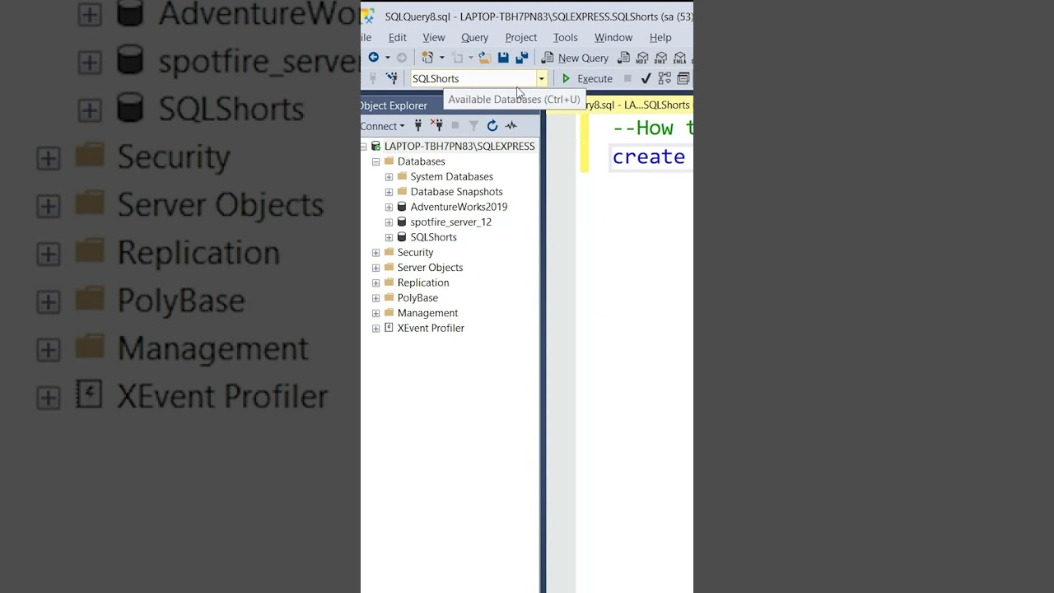
Task: Open the Query menu
Action: [x=474, y=37]
